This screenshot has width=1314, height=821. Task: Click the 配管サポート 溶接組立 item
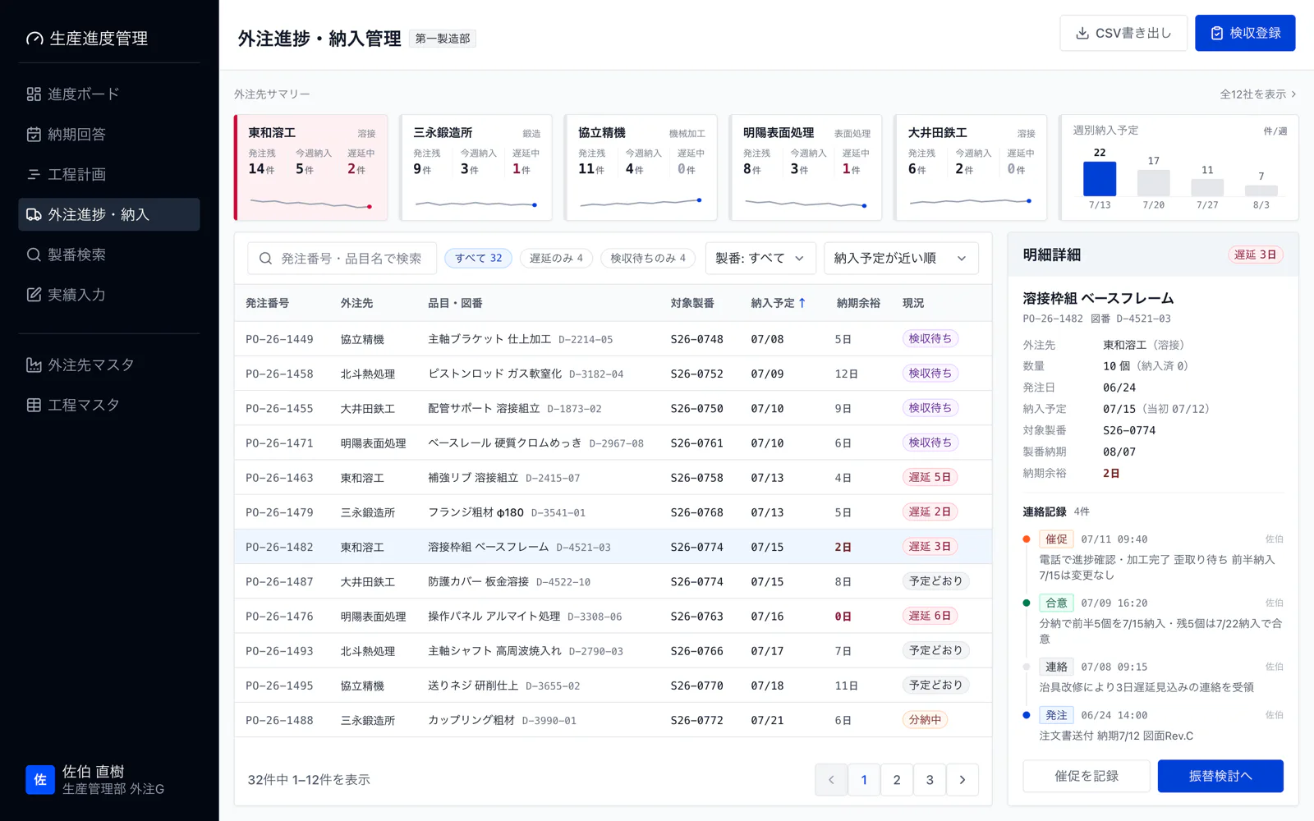coord(484,408)
